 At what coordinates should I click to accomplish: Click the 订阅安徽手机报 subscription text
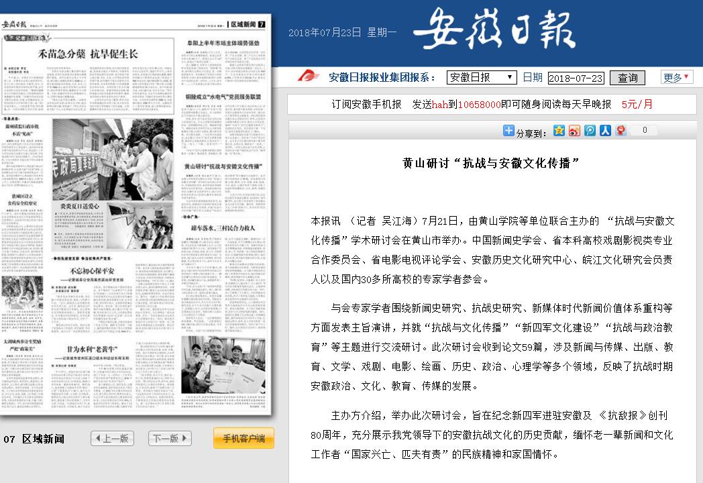click(366, 105)
